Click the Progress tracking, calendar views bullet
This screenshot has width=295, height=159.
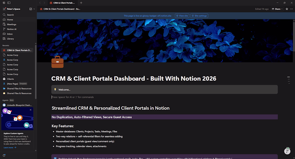point(81,146)
